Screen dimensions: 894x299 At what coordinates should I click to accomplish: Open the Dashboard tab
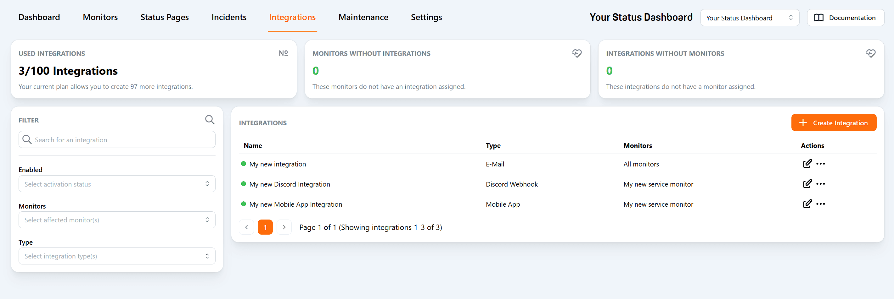coord(39,17)
